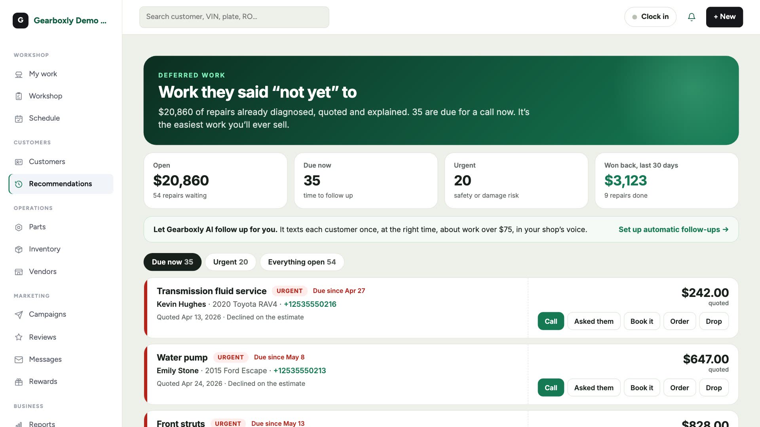Click the Parts hexagon icon
This screenshot has width=760, height=427.
click(x=19, y=227)
